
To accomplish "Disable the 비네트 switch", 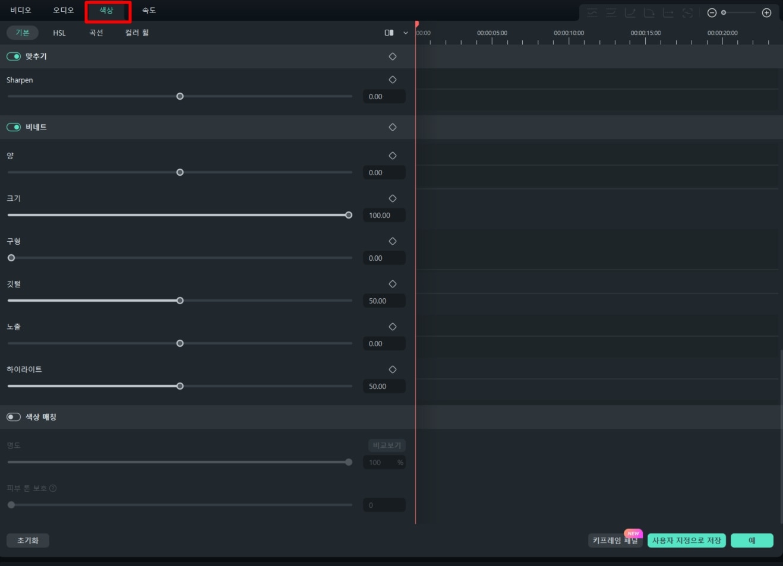I will 14,127.
